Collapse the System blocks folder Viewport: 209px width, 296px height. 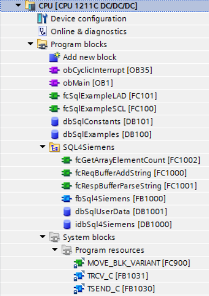43,236
